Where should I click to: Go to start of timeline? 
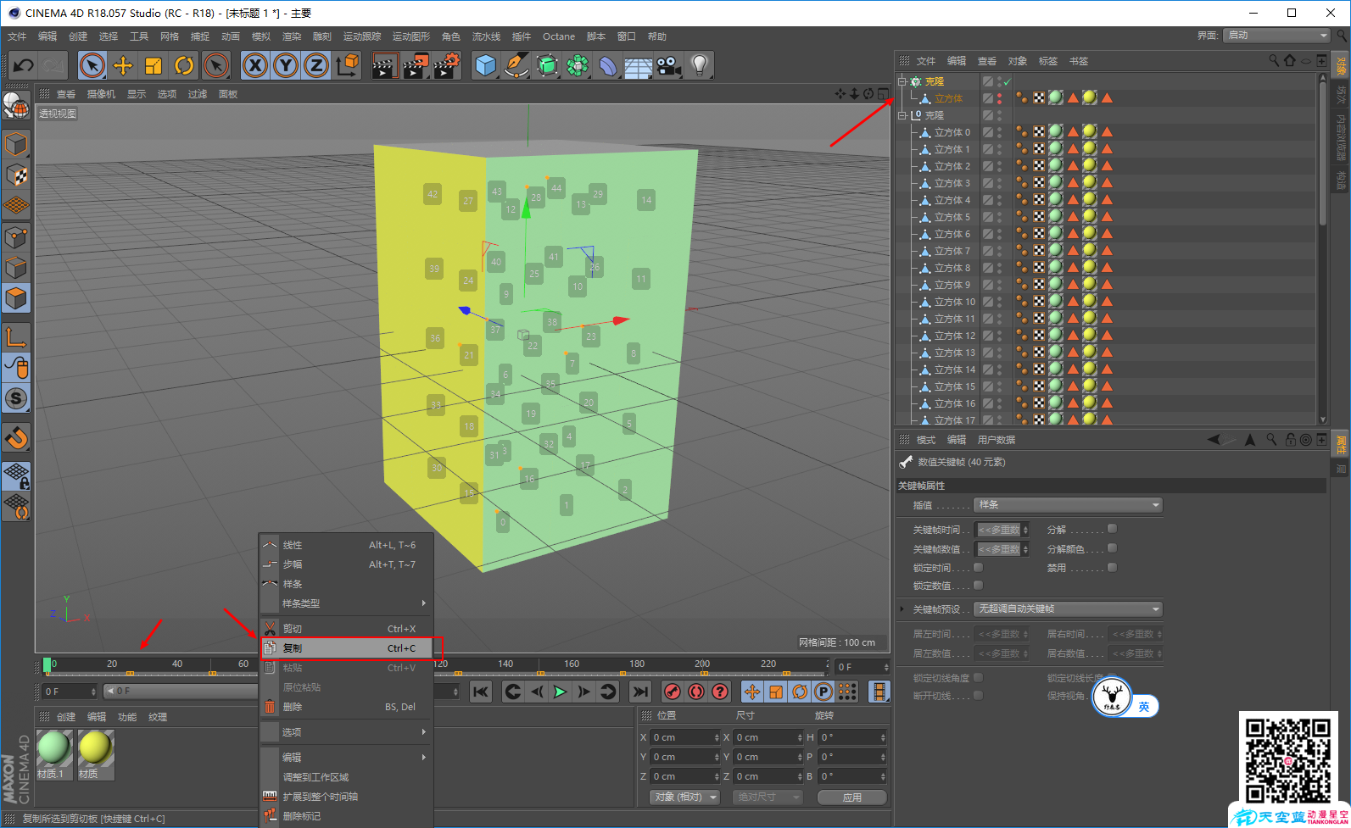481,692
